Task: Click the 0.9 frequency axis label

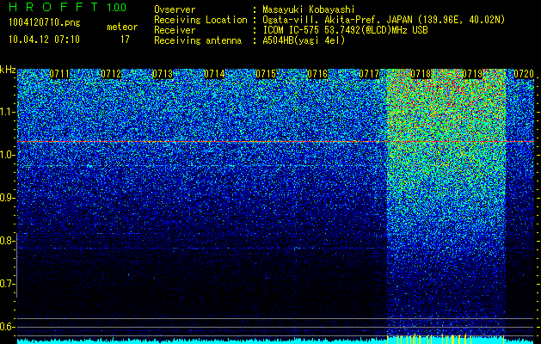Action: coord(7,198)
